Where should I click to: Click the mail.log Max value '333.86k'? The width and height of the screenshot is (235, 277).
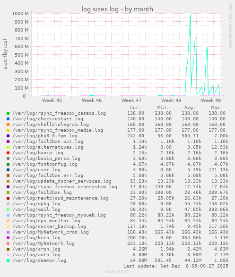click(x=218, y=210)
